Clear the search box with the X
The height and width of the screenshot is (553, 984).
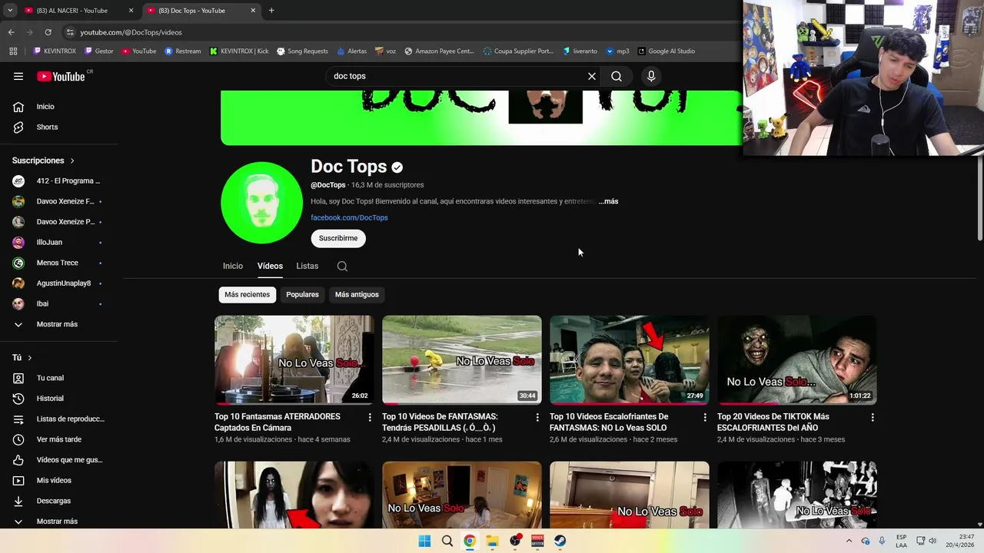592,76
